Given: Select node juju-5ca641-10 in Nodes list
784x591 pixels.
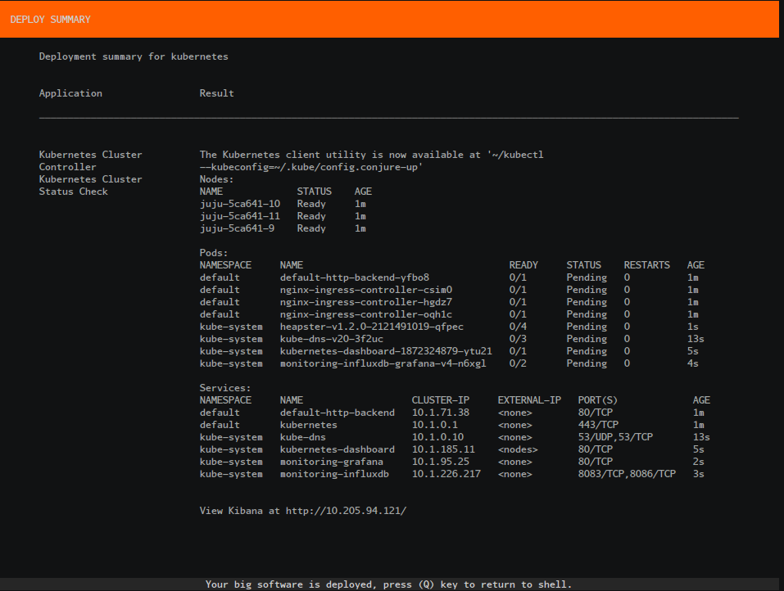Looking at the screenshot, I should 240,204.
